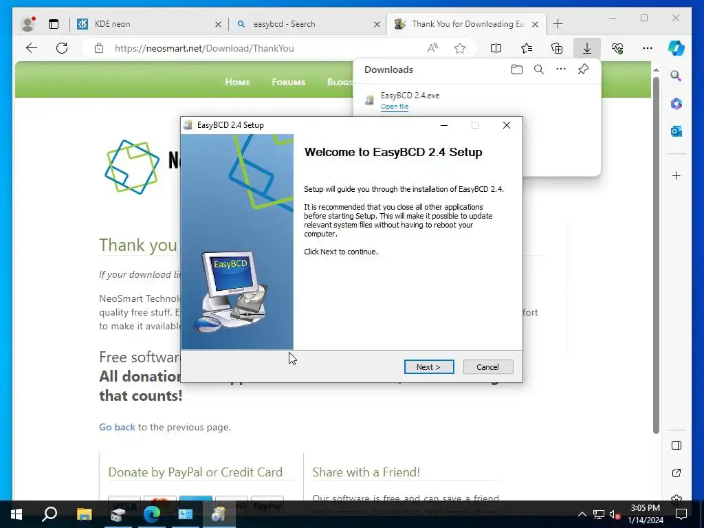Open File Explorer from taskbar
The image size is (704, 528).
[84, 514]
